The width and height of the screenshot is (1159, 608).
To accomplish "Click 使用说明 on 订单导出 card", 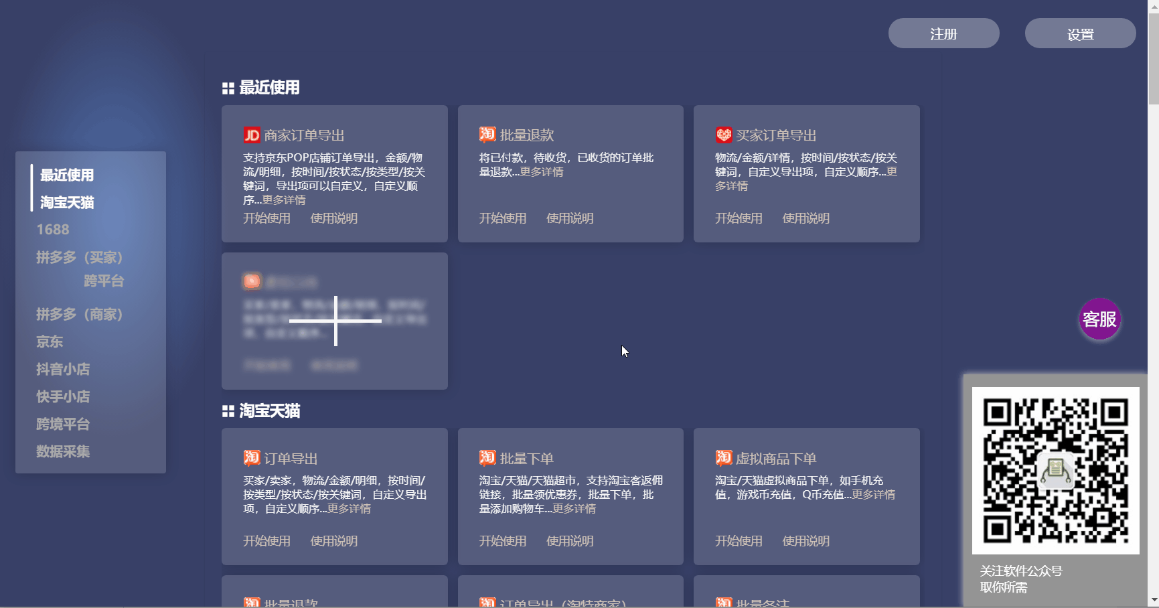I will [x=334, y=541].
